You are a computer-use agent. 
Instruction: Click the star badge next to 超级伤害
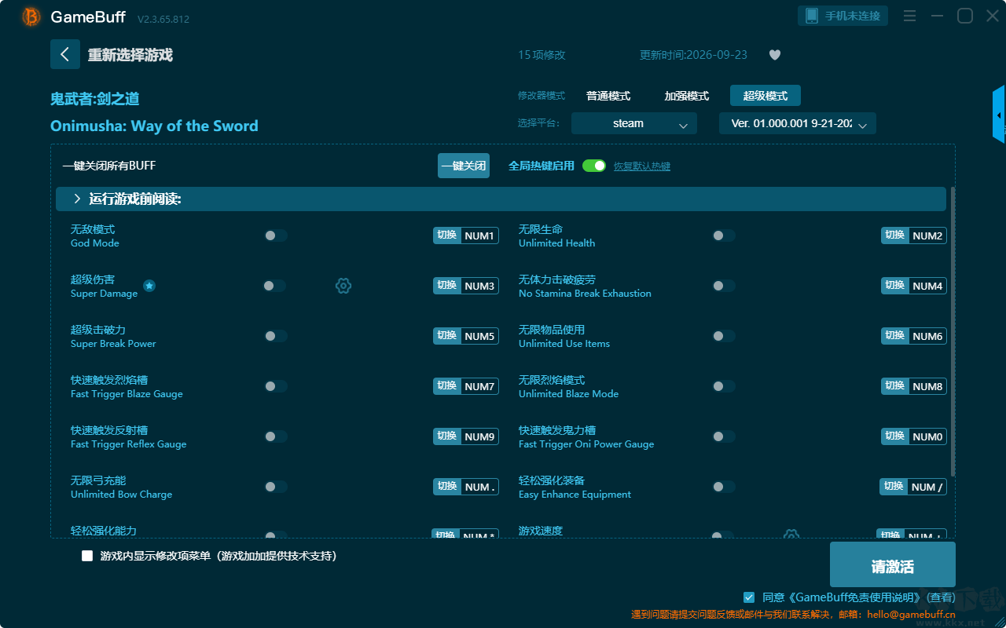pos(149,286)
